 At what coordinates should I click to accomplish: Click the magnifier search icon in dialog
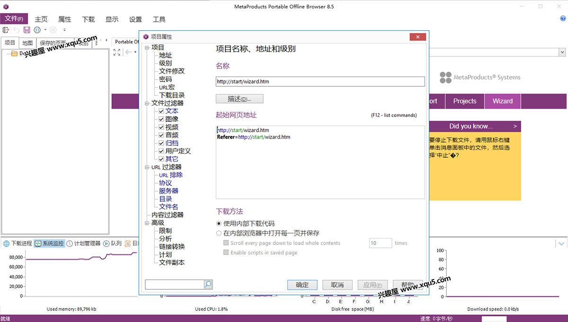[208, 284]
